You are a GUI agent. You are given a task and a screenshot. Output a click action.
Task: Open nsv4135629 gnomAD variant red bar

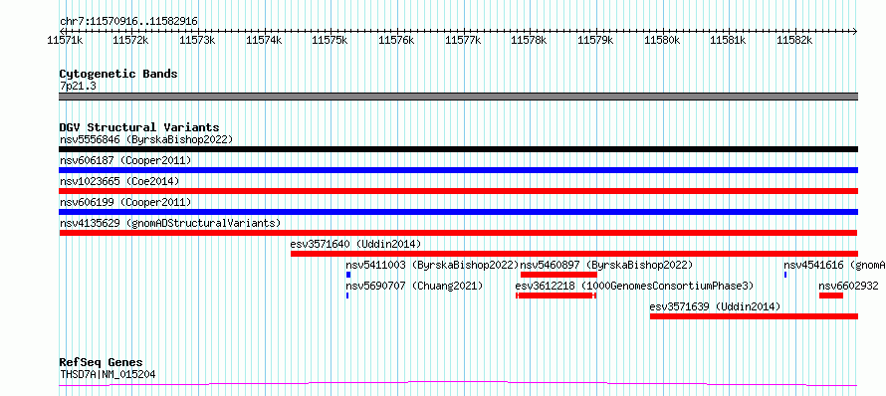point(458,233)
